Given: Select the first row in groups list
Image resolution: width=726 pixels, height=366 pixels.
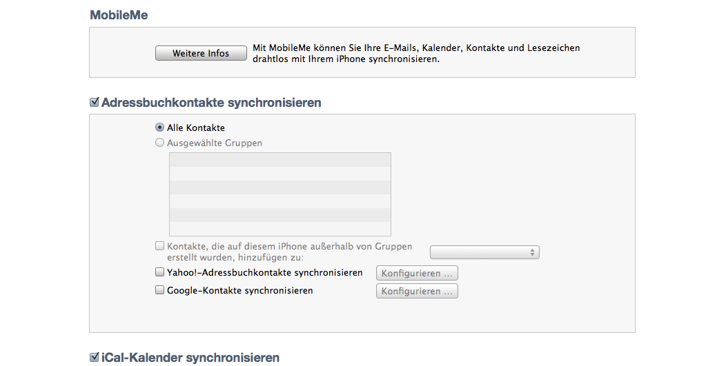Looking at the screenshot, I should click(x=280, y=160).
